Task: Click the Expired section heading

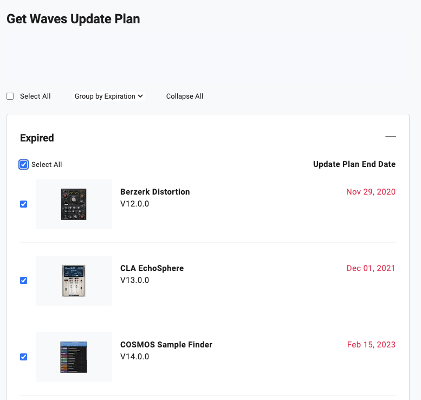Action: (x=37, y=138)
